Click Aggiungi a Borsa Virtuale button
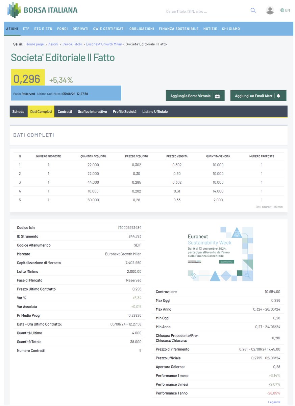 pos(195,96)
